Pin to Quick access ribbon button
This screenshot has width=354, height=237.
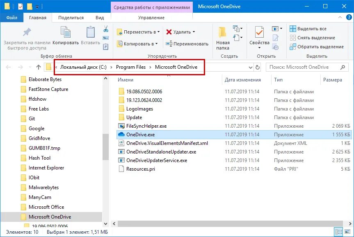(27, 38)
